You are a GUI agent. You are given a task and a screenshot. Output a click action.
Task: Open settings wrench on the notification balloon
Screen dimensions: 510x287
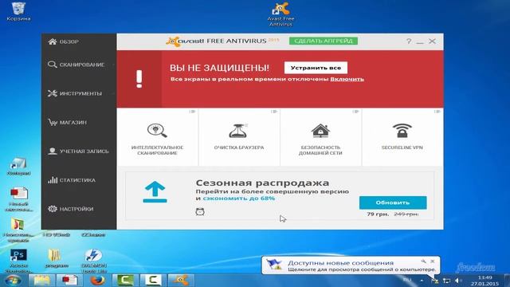pyautogui.click(x=423, y=261)
